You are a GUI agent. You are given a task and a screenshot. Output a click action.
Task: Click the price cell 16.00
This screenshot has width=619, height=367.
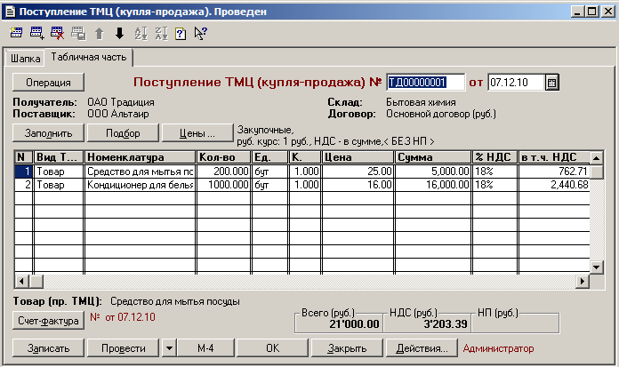tap(358, 185)
